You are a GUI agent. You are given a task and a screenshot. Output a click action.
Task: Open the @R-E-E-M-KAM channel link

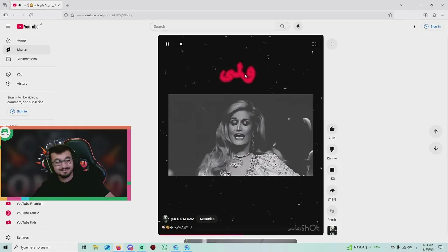182,219
